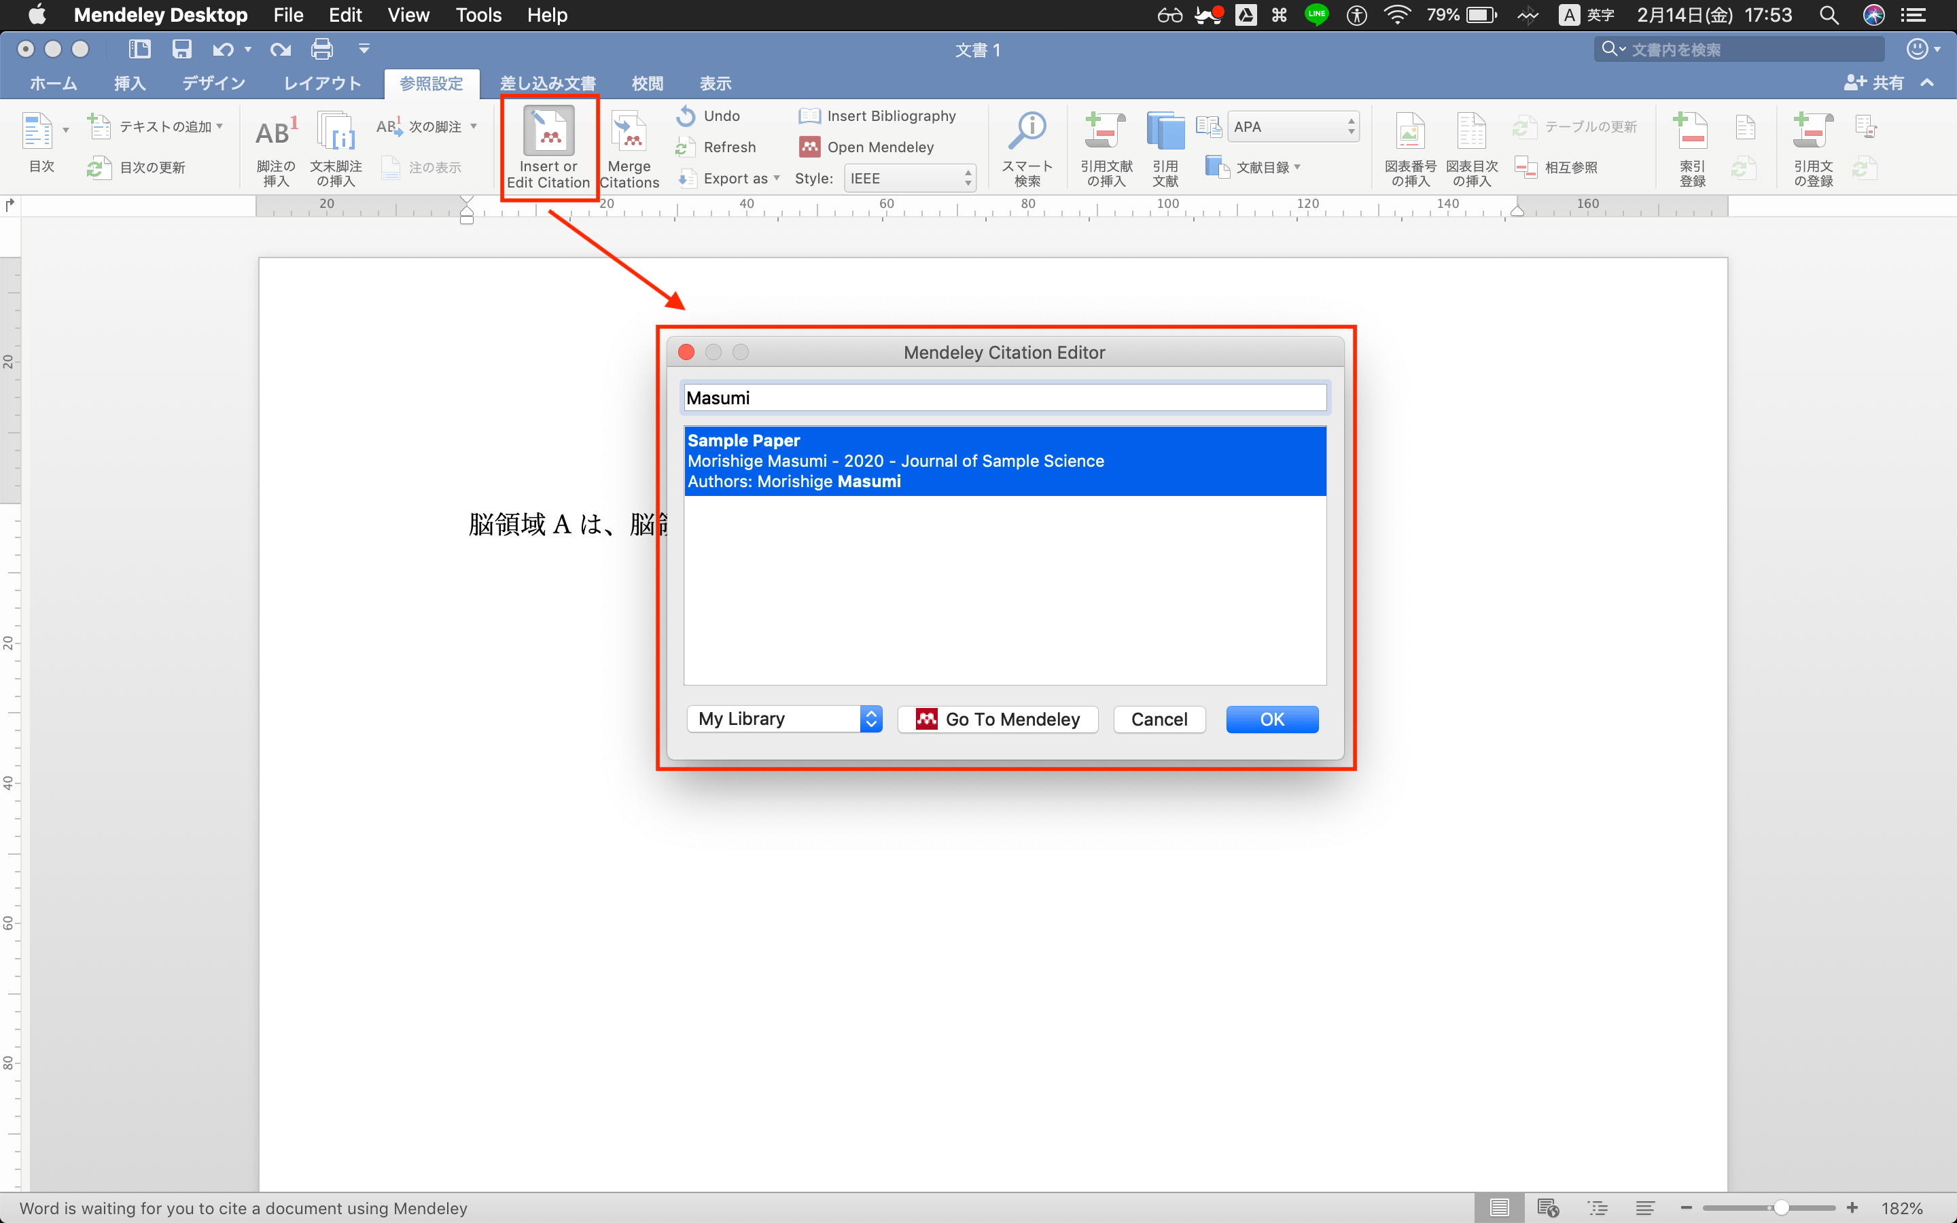The width and height of the screenshot is (1957, 1223).
Task: Click Cancel to dismiss dialog
Action: [x=1159, y=719]
